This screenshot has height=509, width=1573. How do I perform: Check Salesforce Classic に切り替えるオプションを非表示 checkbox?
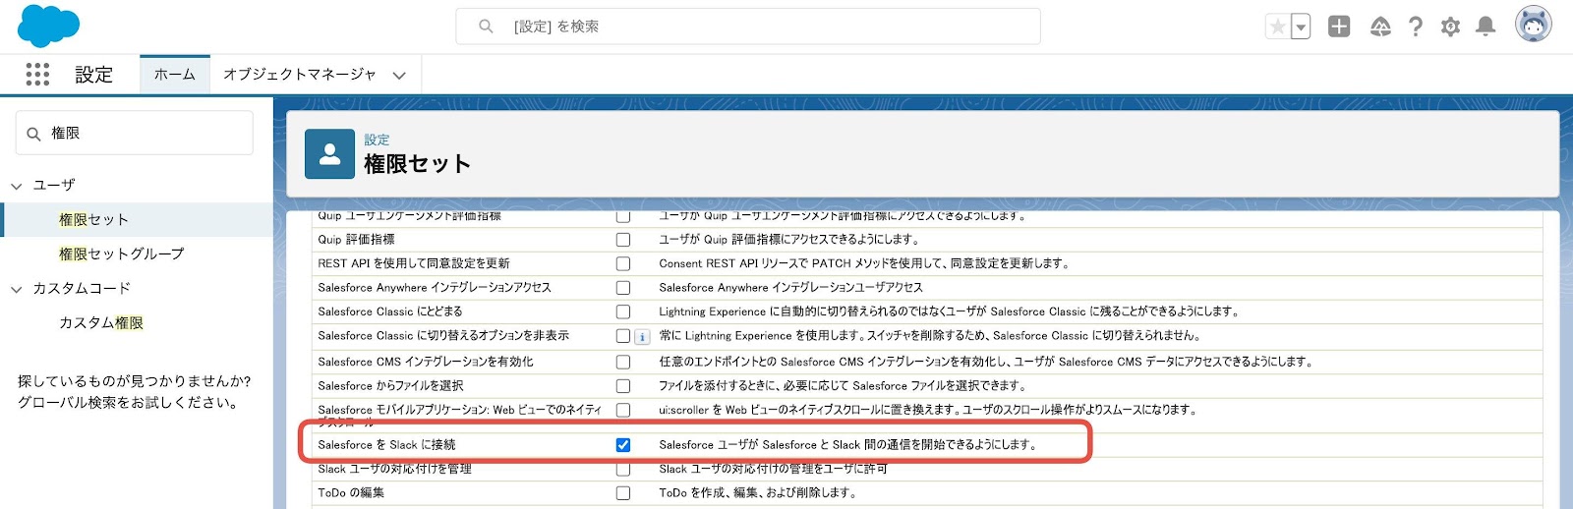[623, 336]
